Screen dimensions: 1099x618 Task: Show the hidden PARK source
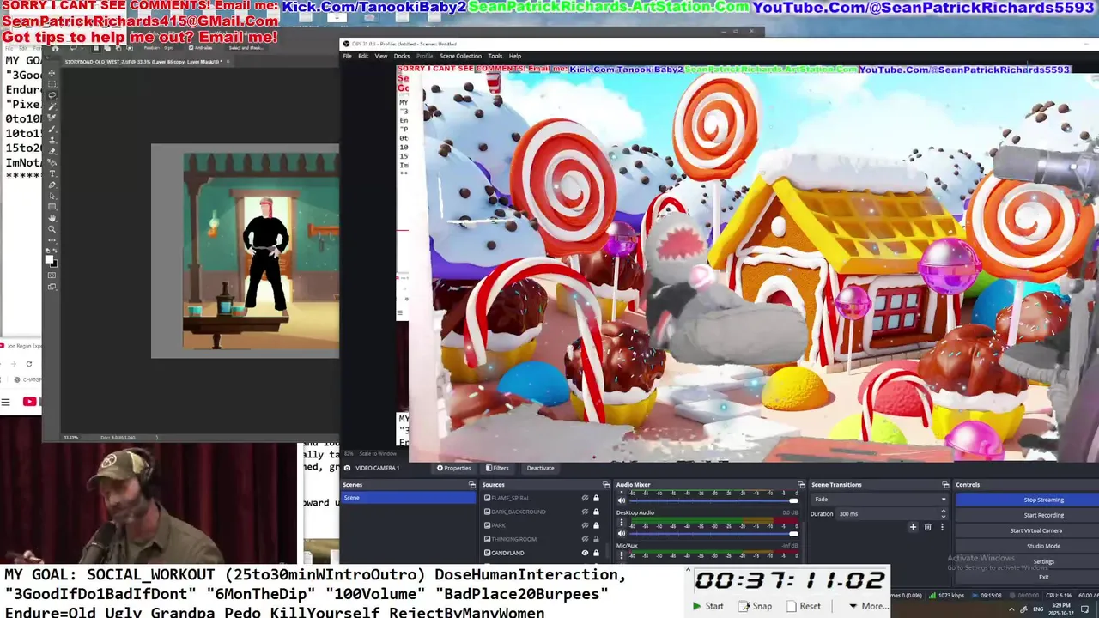585,525
